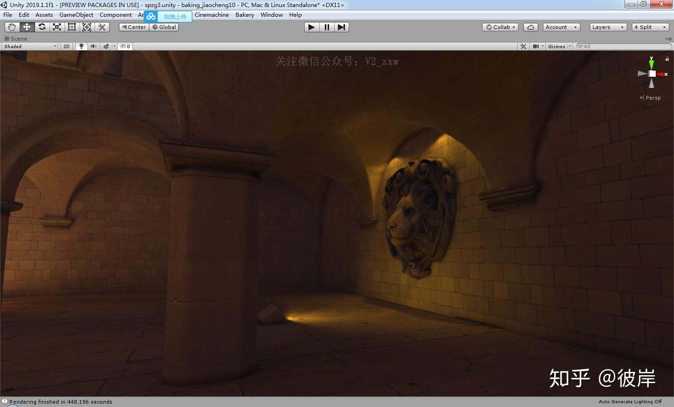This screenshot has width=674, height=407.
Task: Expand the scene camera dropdown arrow
Action: 542,46
